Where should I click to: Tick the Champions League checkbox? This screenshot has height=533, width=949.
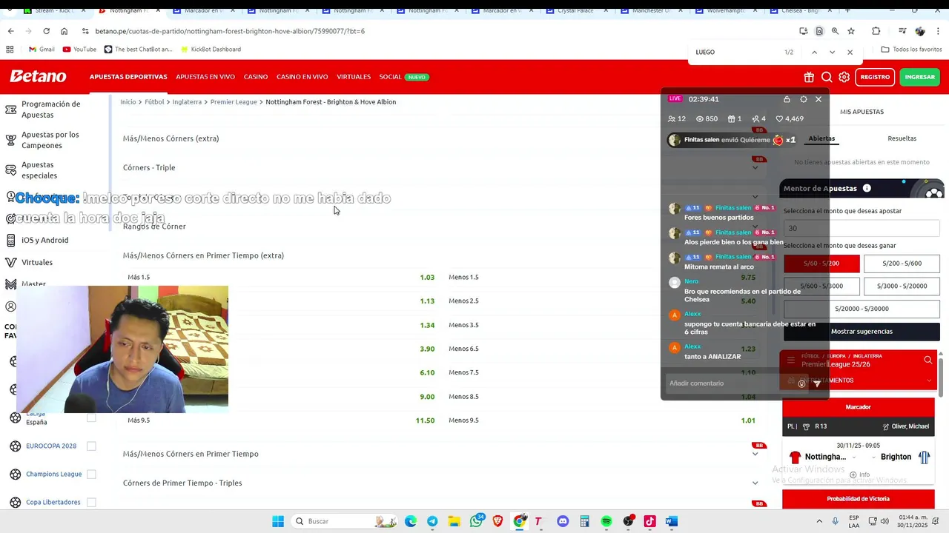tap(91, 474)
